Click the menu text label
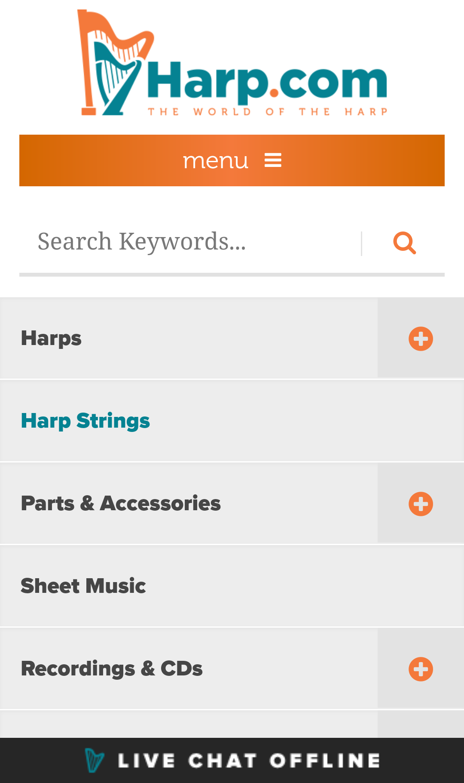This screenshot has height=783, width=464. 216,160
